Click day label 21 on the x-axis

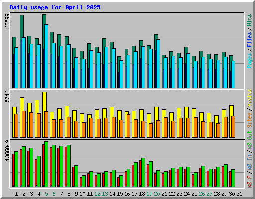[x=164, y=194]
